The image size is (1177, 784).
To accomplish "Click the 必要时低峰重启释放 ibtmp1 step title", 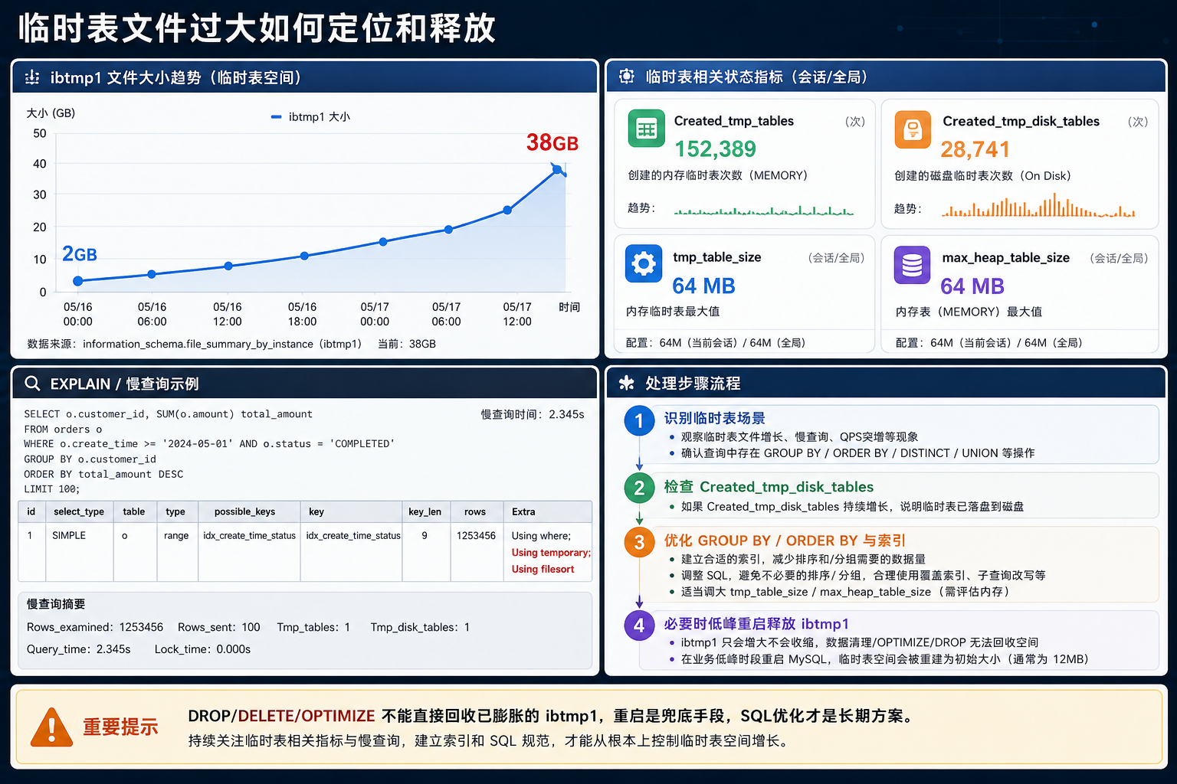I will coord(756,624).
